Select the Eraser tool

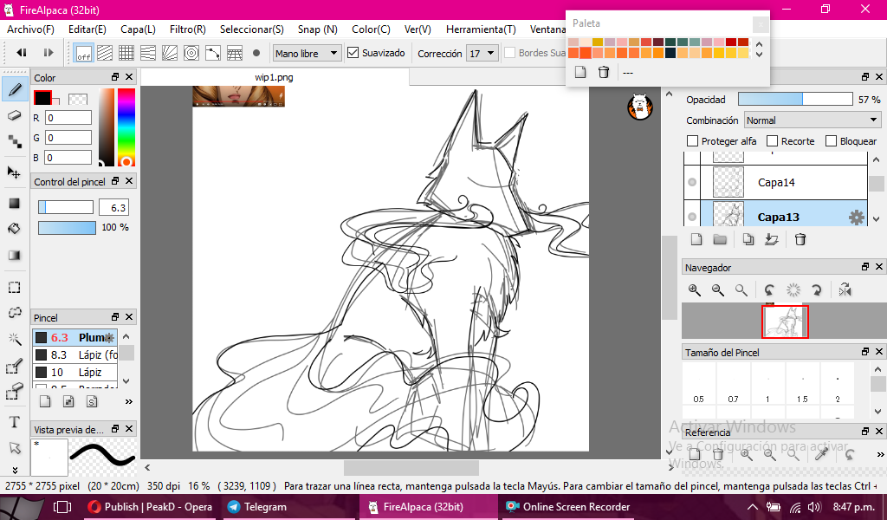[15, 116]
